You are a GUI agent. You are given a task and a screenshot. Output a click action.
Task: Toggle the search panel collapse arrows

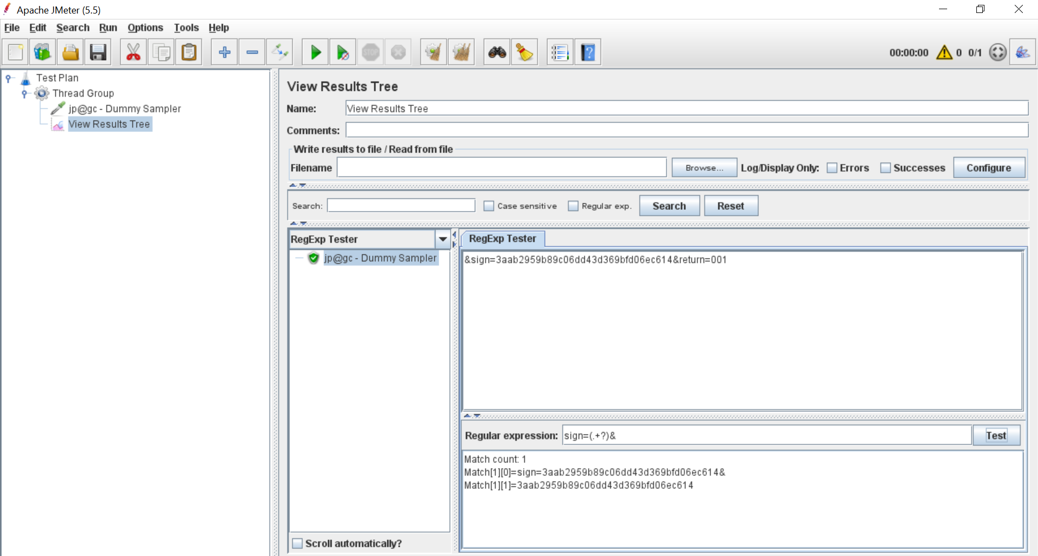pyautogui.click(x=298, y=223)
